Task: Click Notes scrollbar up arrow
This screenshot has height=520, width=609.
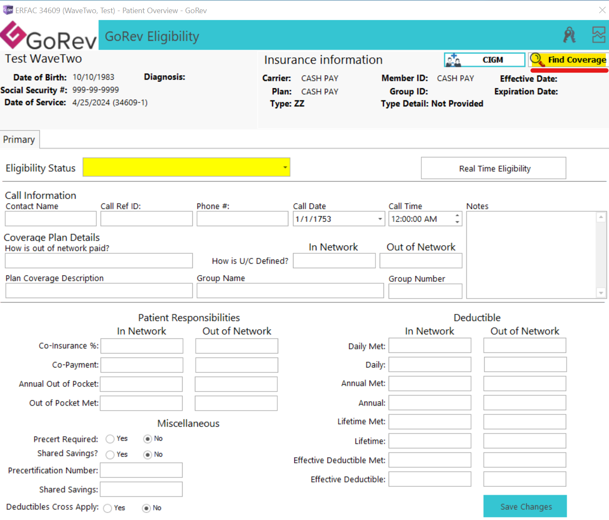Action: pyautogui.click(x=601, y=217)
